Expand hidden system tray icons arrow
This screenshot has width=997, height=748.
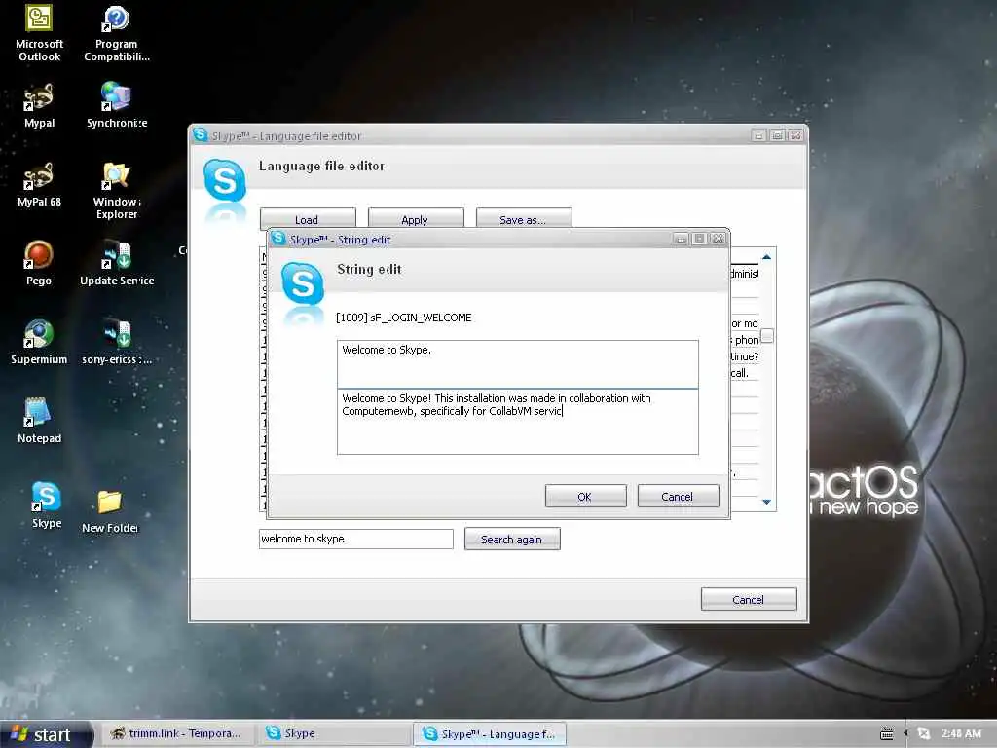[x=906, y=734]
